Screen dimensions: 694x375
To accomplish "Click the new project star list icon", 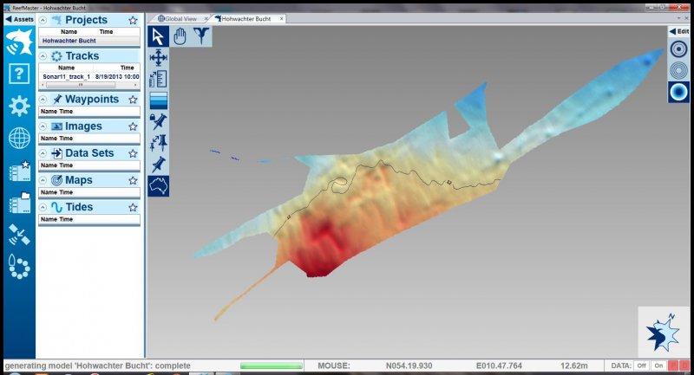I will [x=19, y=171].
